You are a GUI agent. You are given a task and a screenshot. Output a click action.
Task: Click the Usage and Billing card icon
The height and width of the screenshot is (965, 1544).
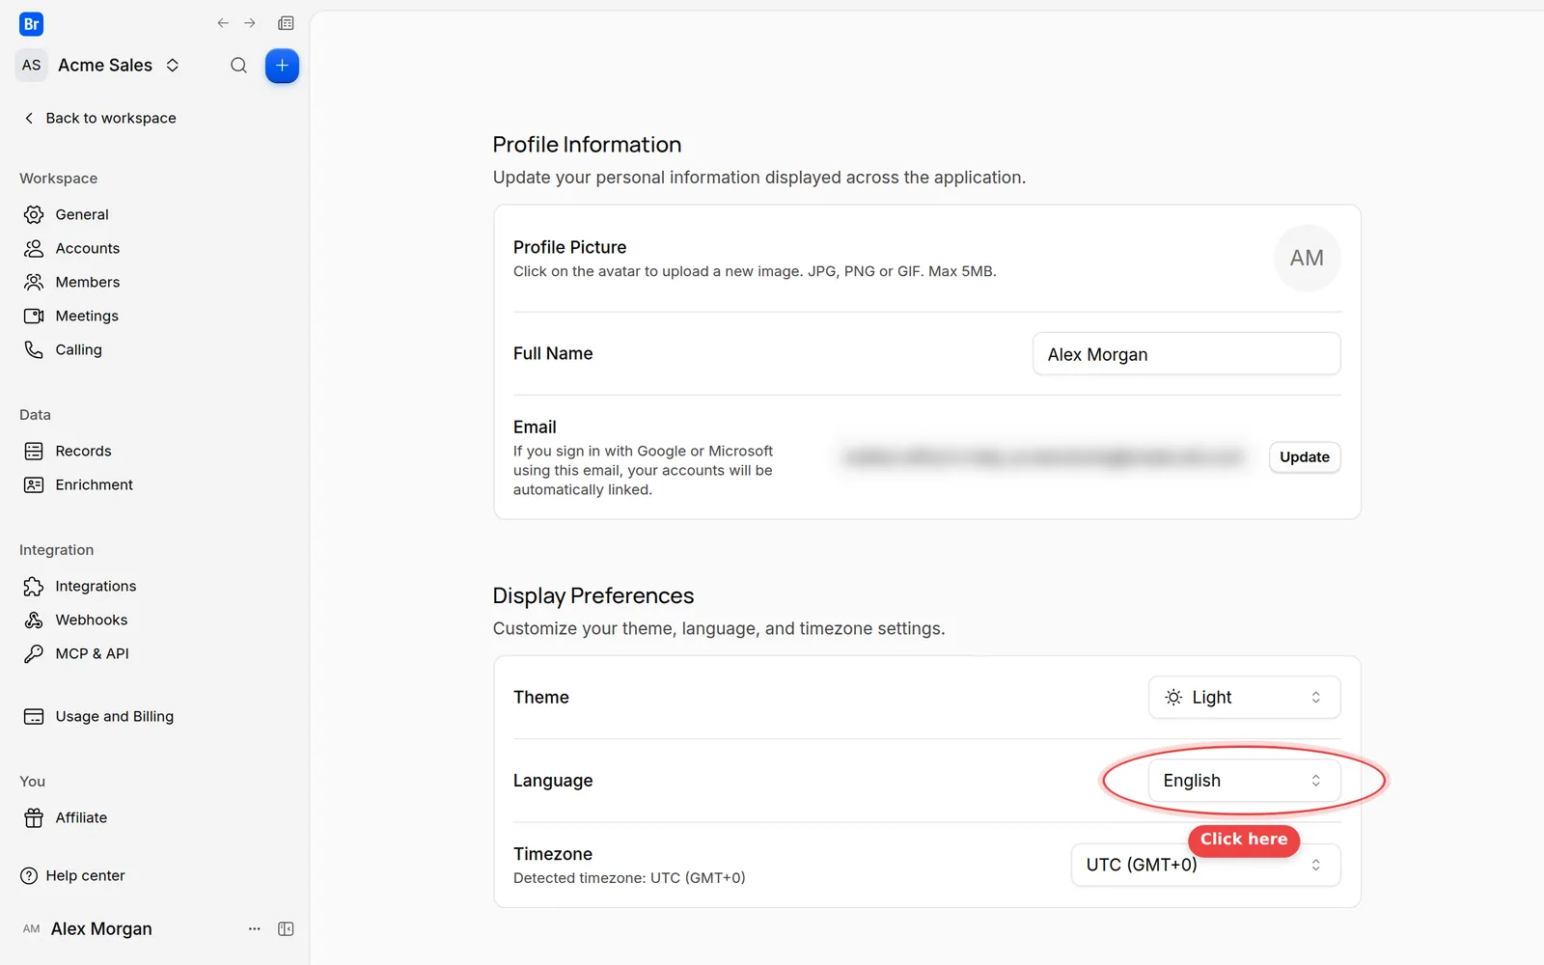point(34,716)
